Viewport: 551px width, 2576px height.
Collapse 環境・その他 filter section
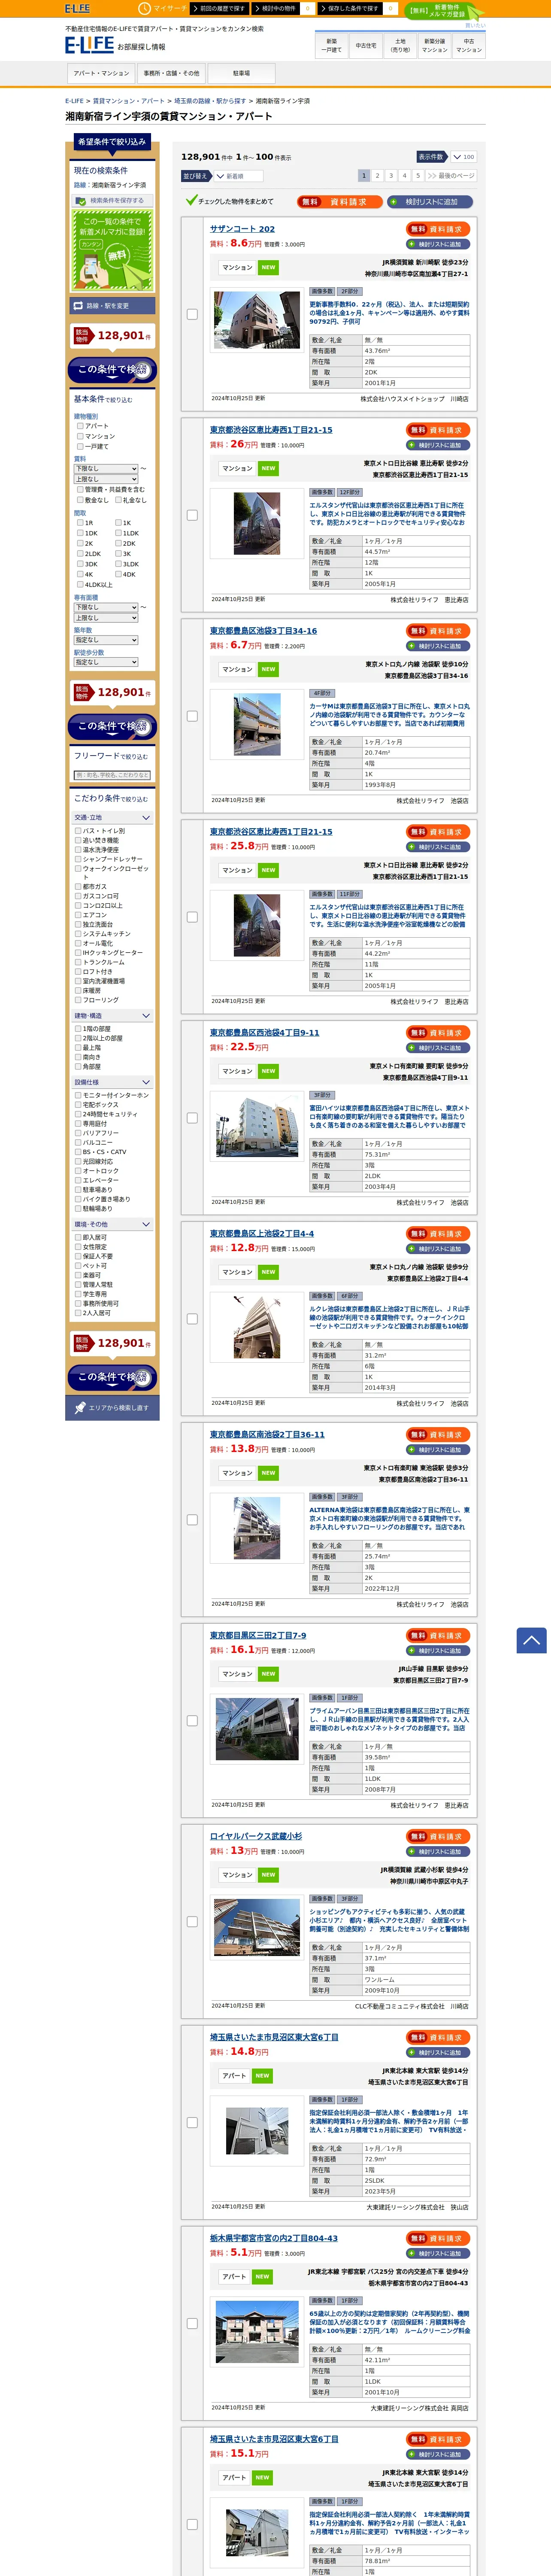(x=112, y=1224)
